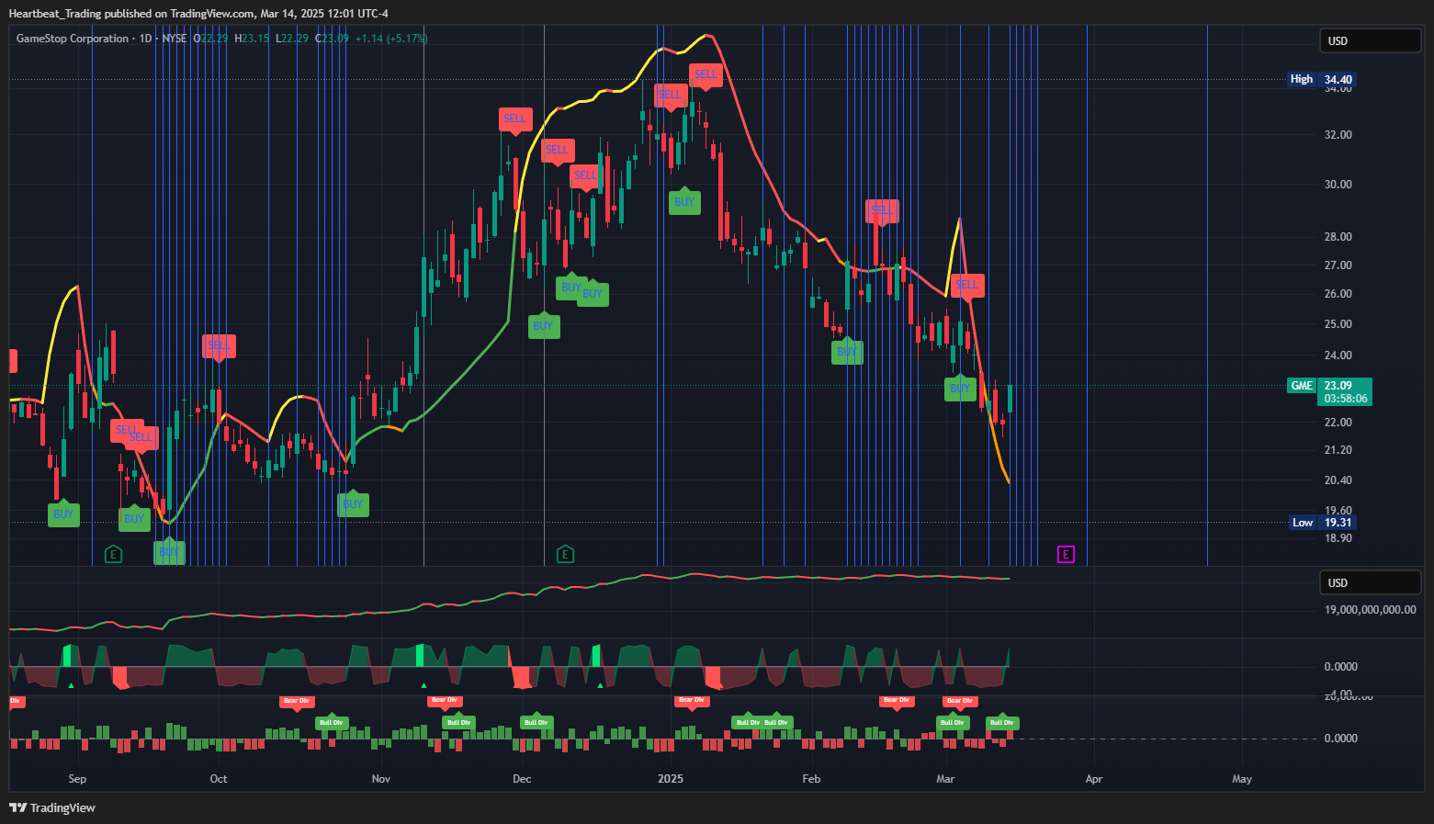Open the USD currency selector on the volume pane

(1371, 582)
